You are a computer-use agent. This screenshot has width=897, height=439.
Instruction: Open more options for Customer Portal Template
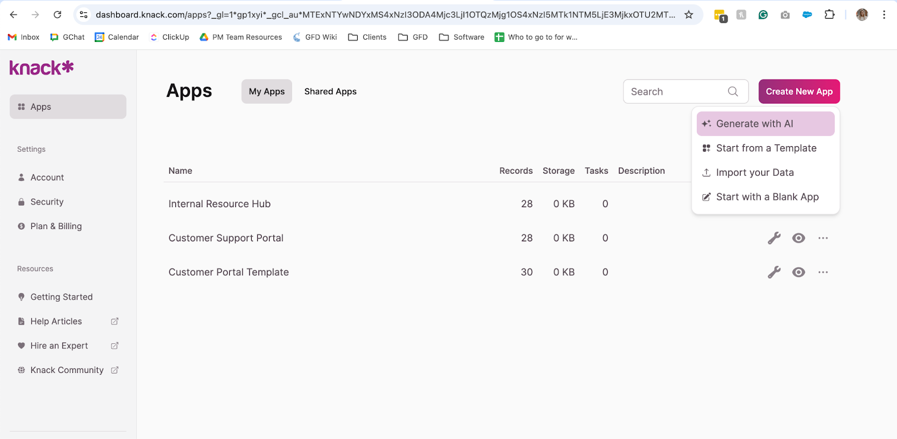pos(823,272)
